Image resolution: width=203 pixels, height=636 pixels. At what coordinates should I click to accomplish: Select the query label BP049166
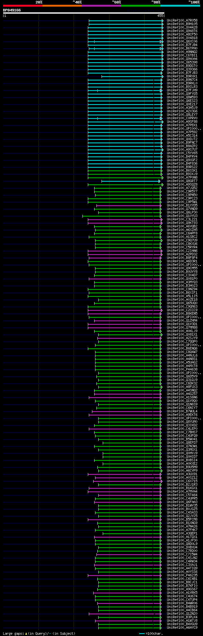12,10
